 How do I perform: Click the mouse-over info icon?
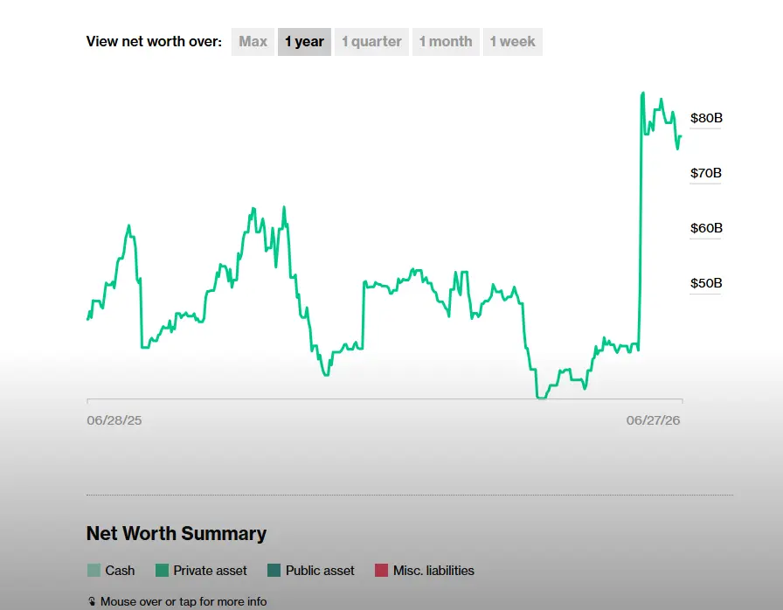[92, 601]
